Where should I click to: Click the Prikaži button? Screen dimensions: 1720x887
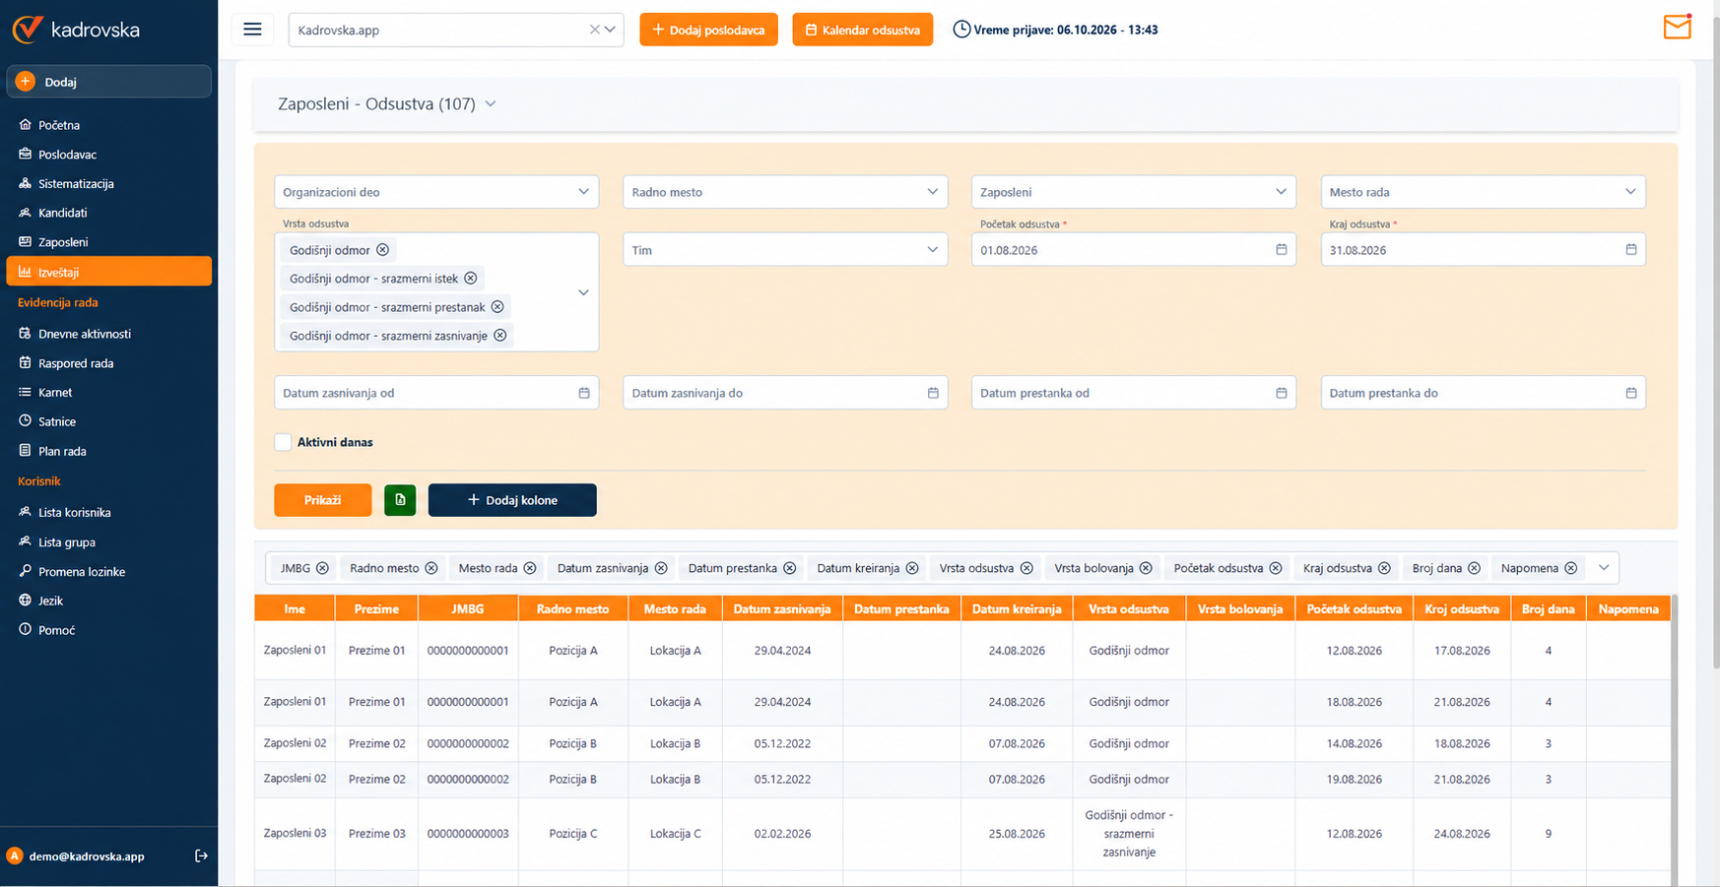click(x=323, y=500)
